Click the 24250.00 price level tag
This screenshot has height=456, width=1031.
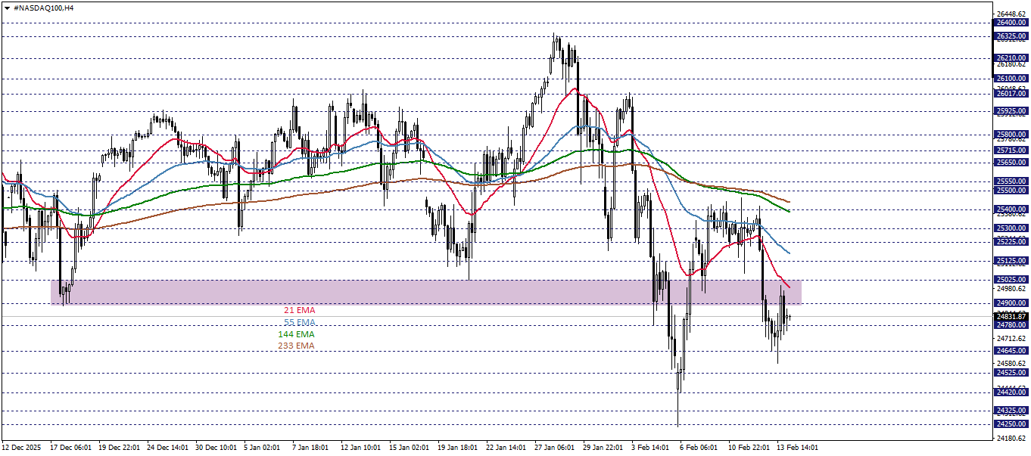tap(1011, 423)
